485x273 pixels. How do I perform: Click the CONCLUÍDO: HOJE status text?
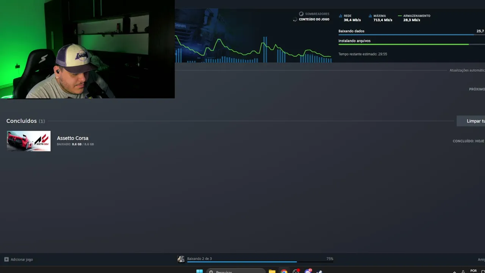pos(468,141)
